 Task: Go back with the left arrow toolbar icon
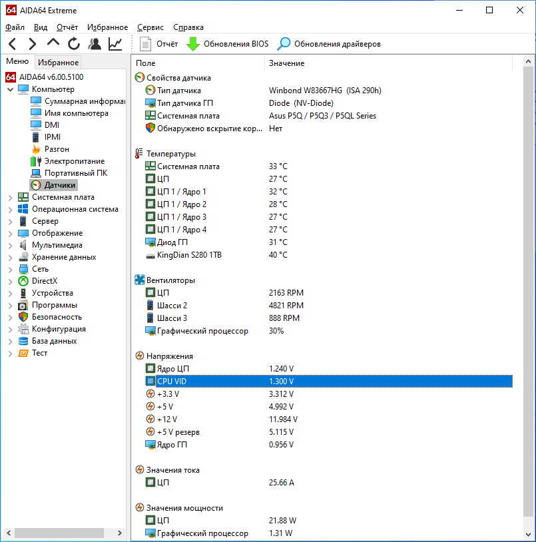13,44
